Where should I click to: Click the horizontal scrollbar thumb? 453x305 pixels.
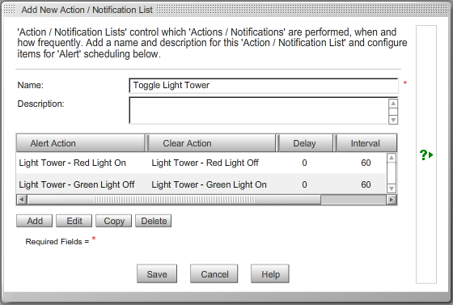[174, 200]
